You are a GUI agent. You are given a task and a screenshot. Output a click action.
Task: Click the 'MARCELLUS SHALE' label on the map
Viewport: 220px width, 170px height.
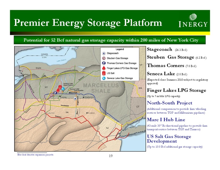point(101,88)
